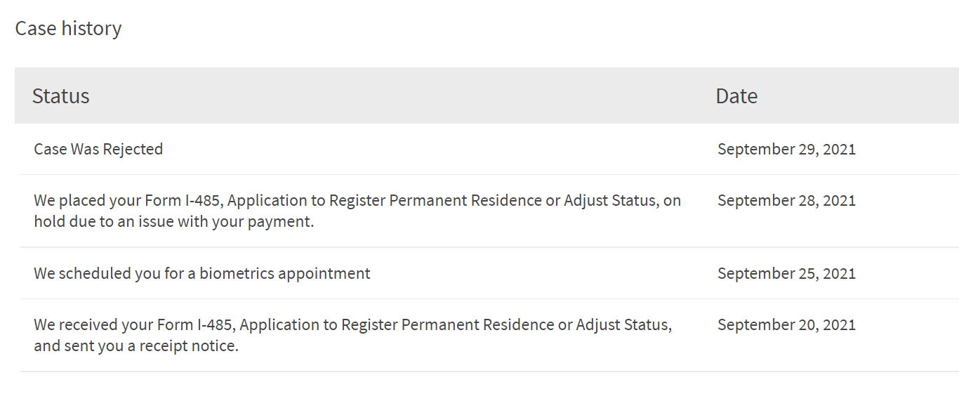This screenshot has width=959, height=401.
Task: Click the September 25, 2021 date
Action: point(786,273)
